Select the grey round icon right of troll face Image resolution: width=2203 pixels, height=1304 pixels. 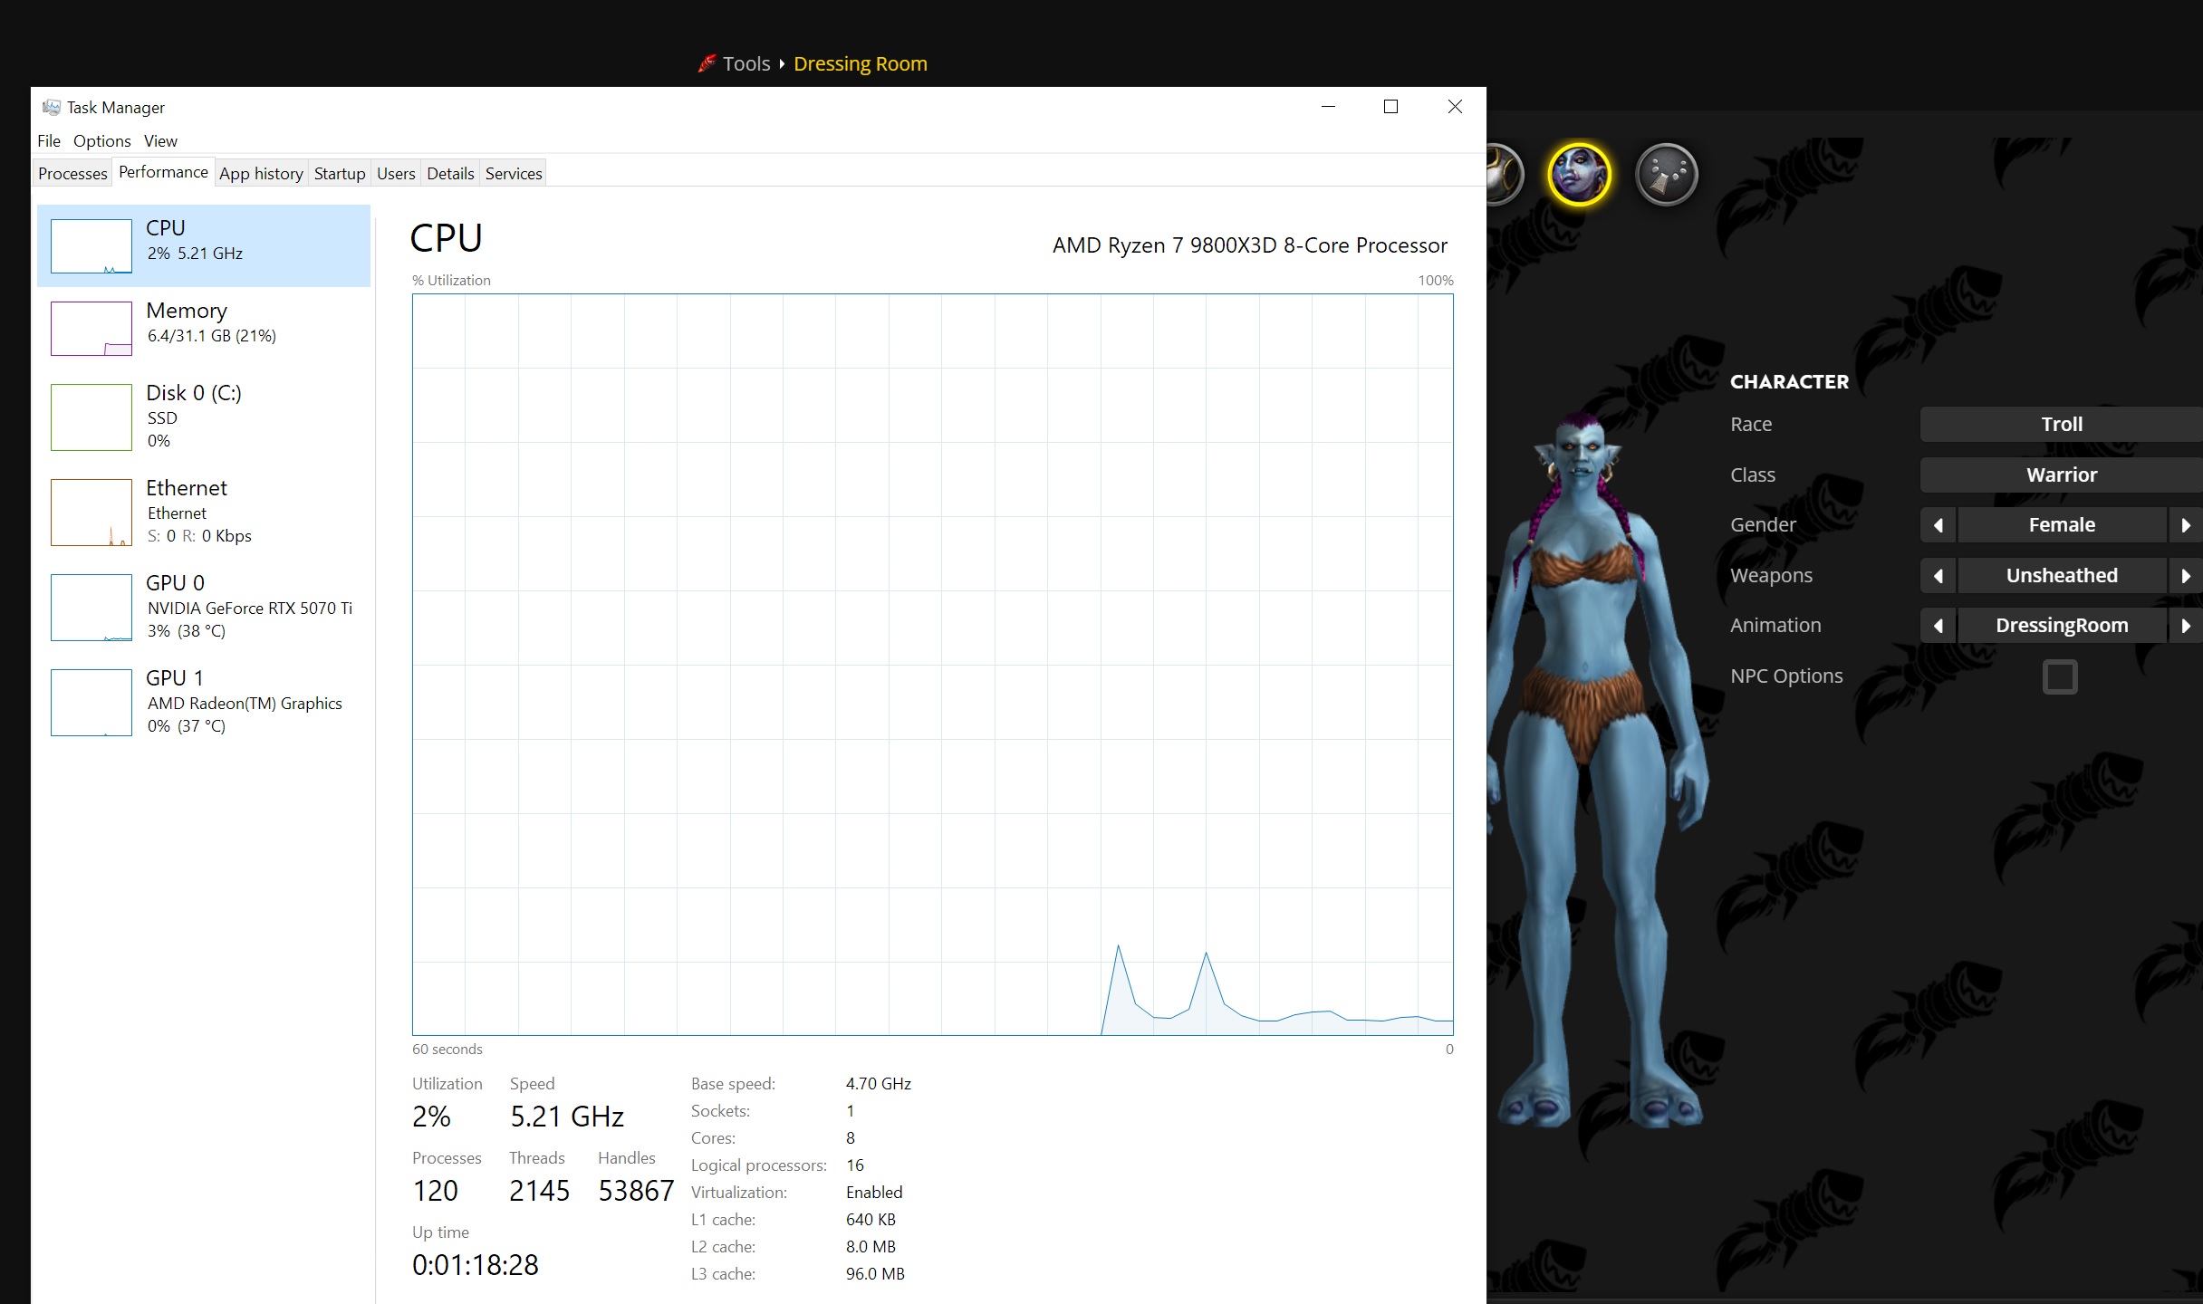[1667, 174]
